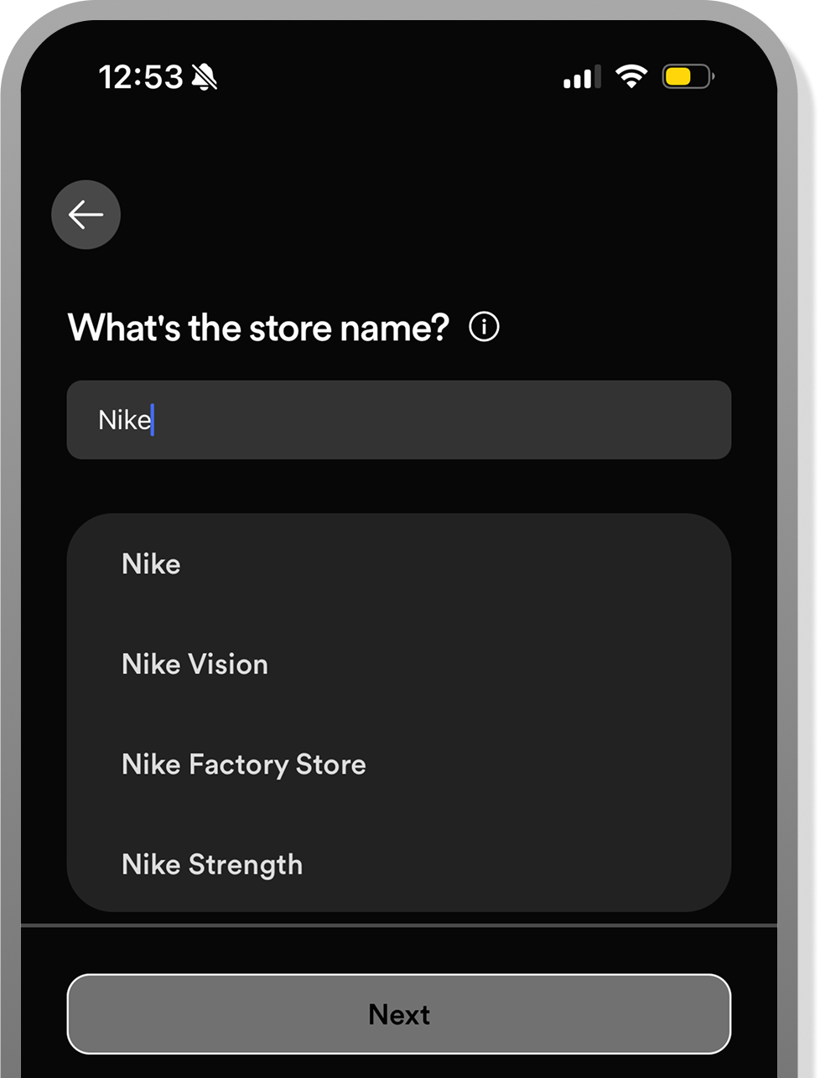Screen dimensions: 820x1078
Task: Tap the Next button
Action: (x=399, y=1013)
